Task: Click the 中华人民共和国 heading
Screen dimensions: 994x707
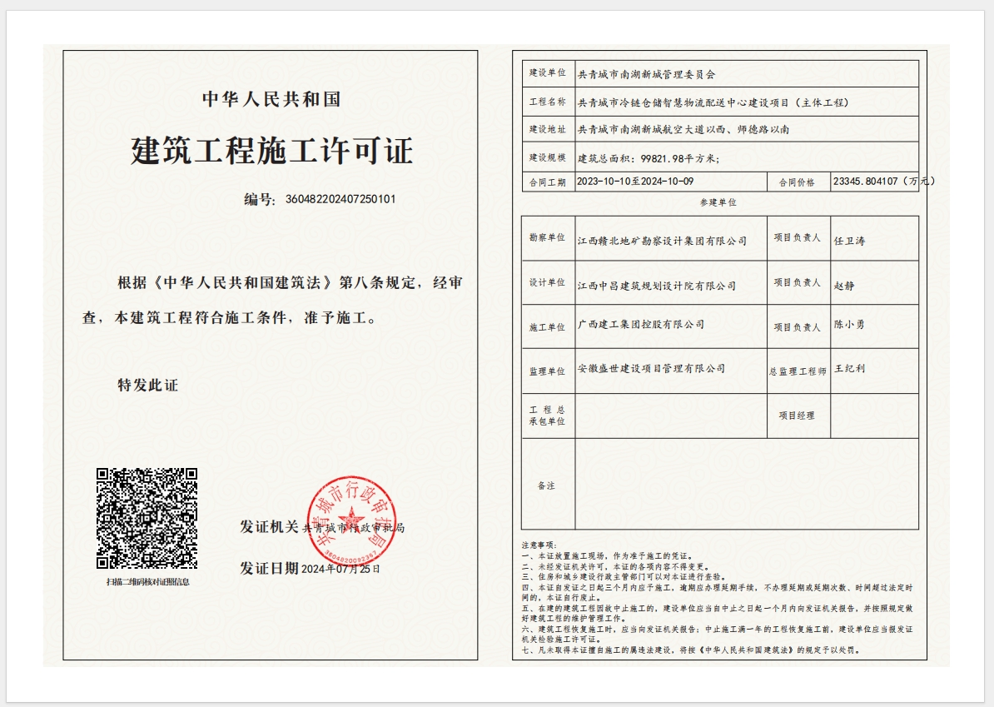Action: point(271,99)
